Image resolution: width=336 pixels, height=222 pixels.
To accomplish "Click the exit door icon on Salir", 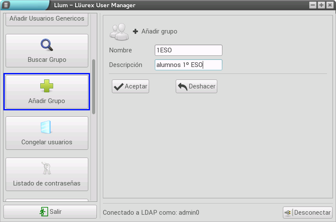I will pos(44,212).
